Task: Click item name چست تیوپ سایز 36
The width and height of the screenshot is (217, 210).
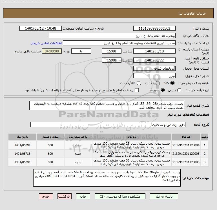Action: coord(132,162)
